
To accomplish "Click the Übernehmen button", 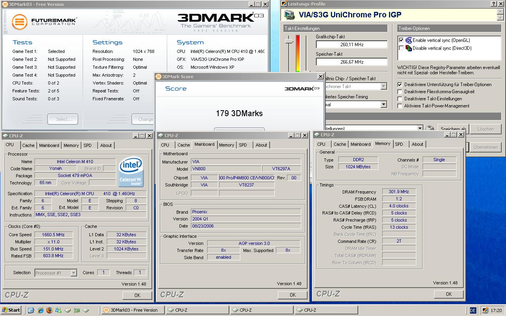I will (485, 147).
